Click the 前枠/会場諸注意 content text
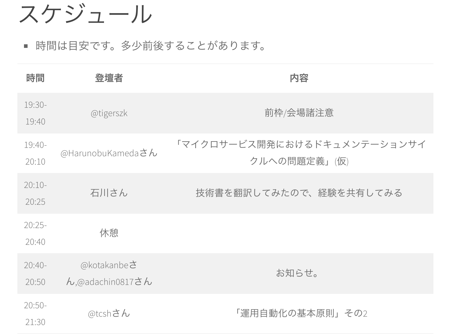 299,113
